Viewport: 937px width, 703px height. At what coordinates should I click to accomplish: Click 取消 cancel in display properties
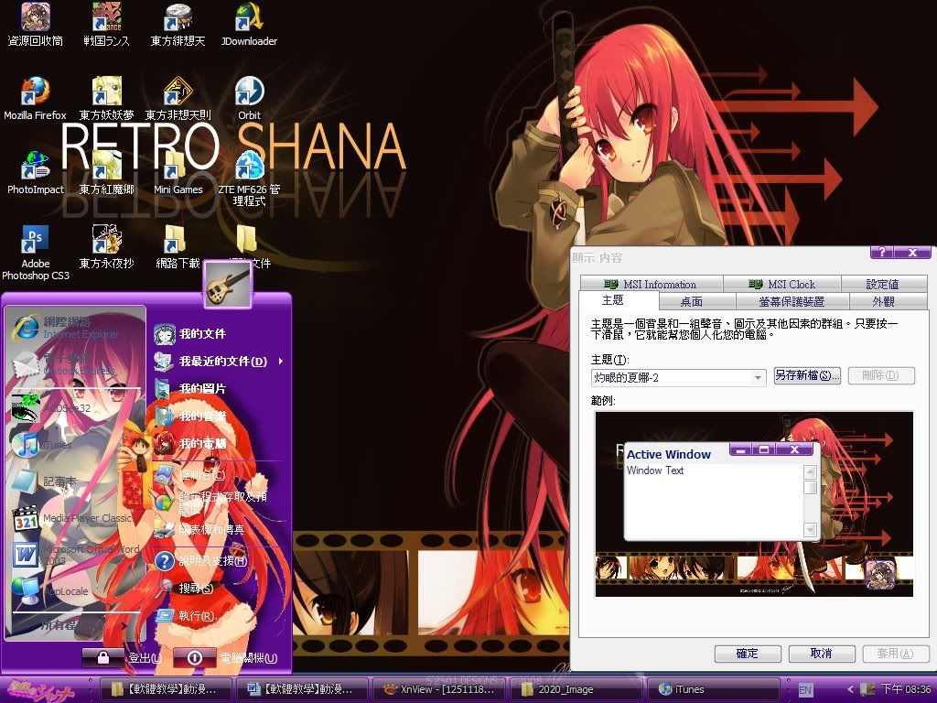821,654
